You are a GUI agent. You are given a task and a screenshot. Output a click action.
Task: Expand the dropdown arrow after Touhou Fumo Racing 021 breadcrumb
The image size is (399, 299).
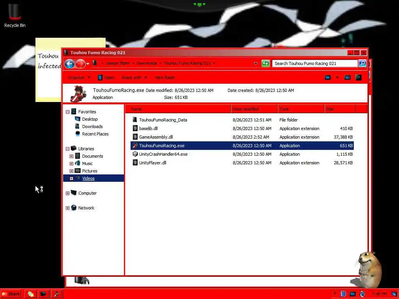click(214, 63)
